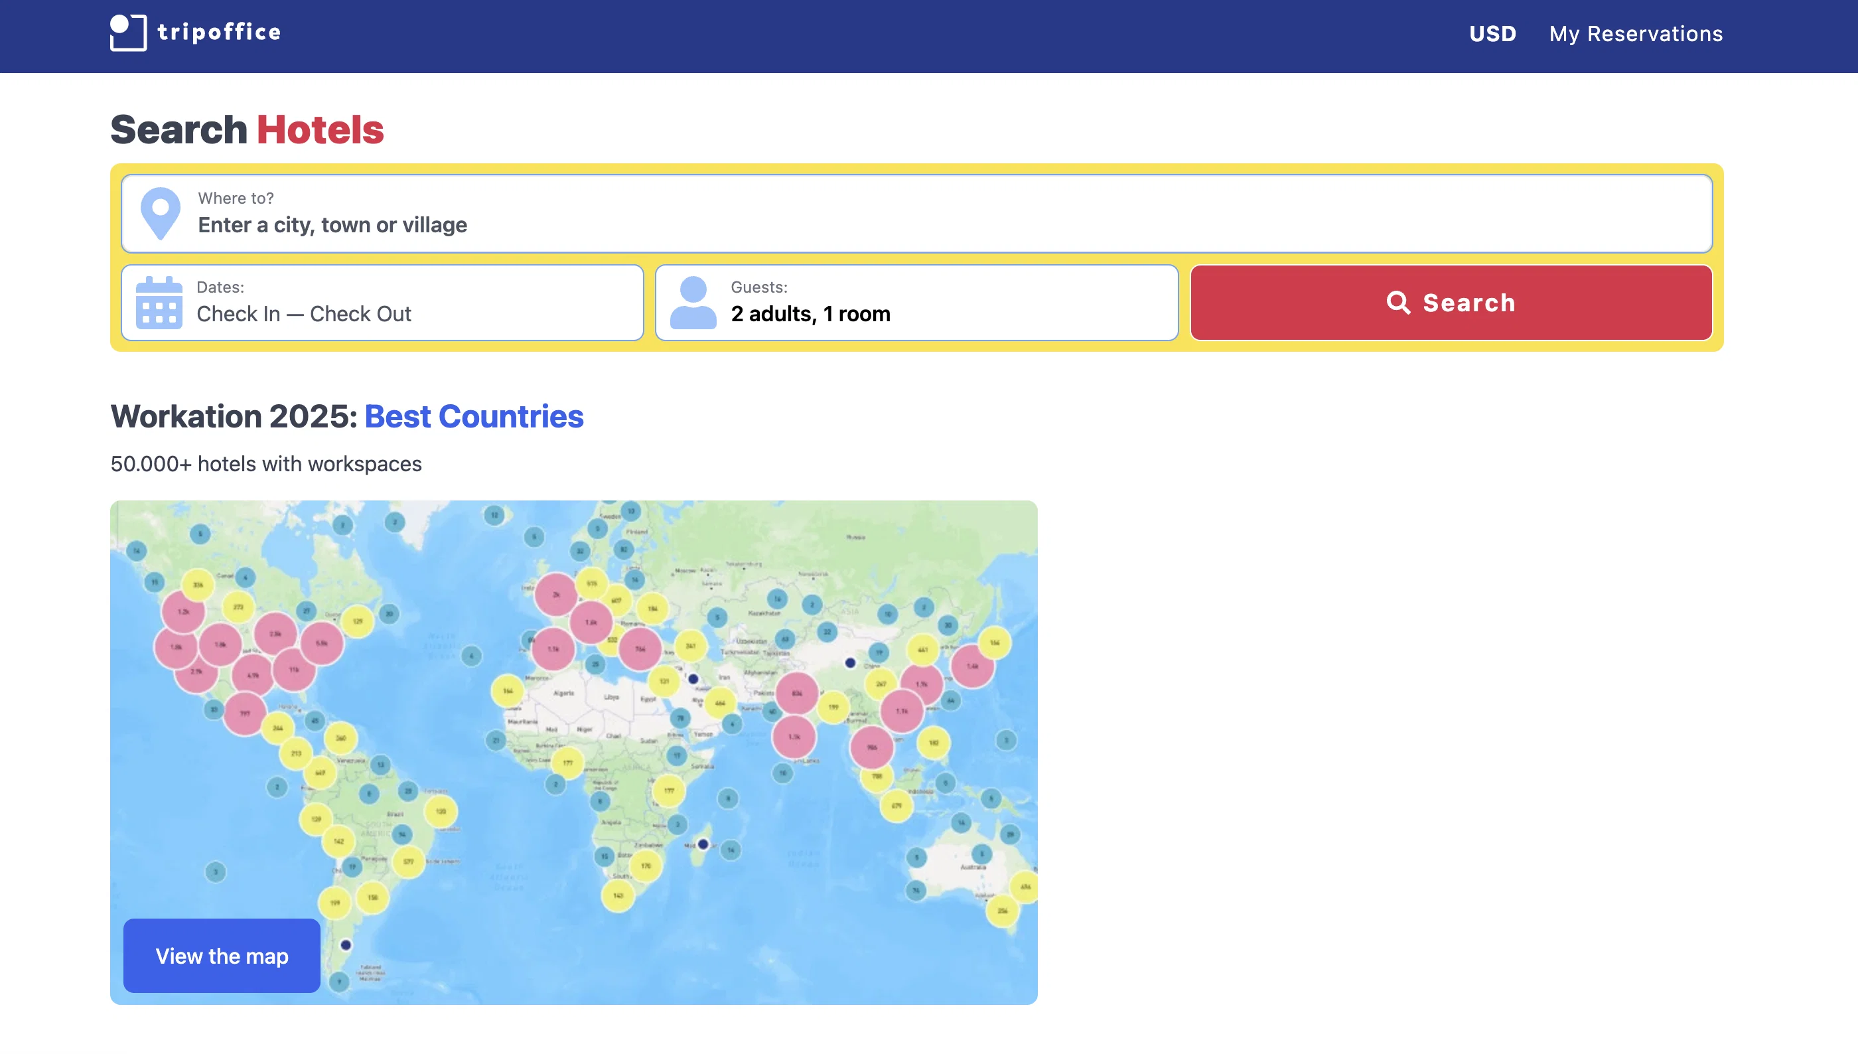Click the calendar icon in Dates
1858x1054 pixels.
159,303
